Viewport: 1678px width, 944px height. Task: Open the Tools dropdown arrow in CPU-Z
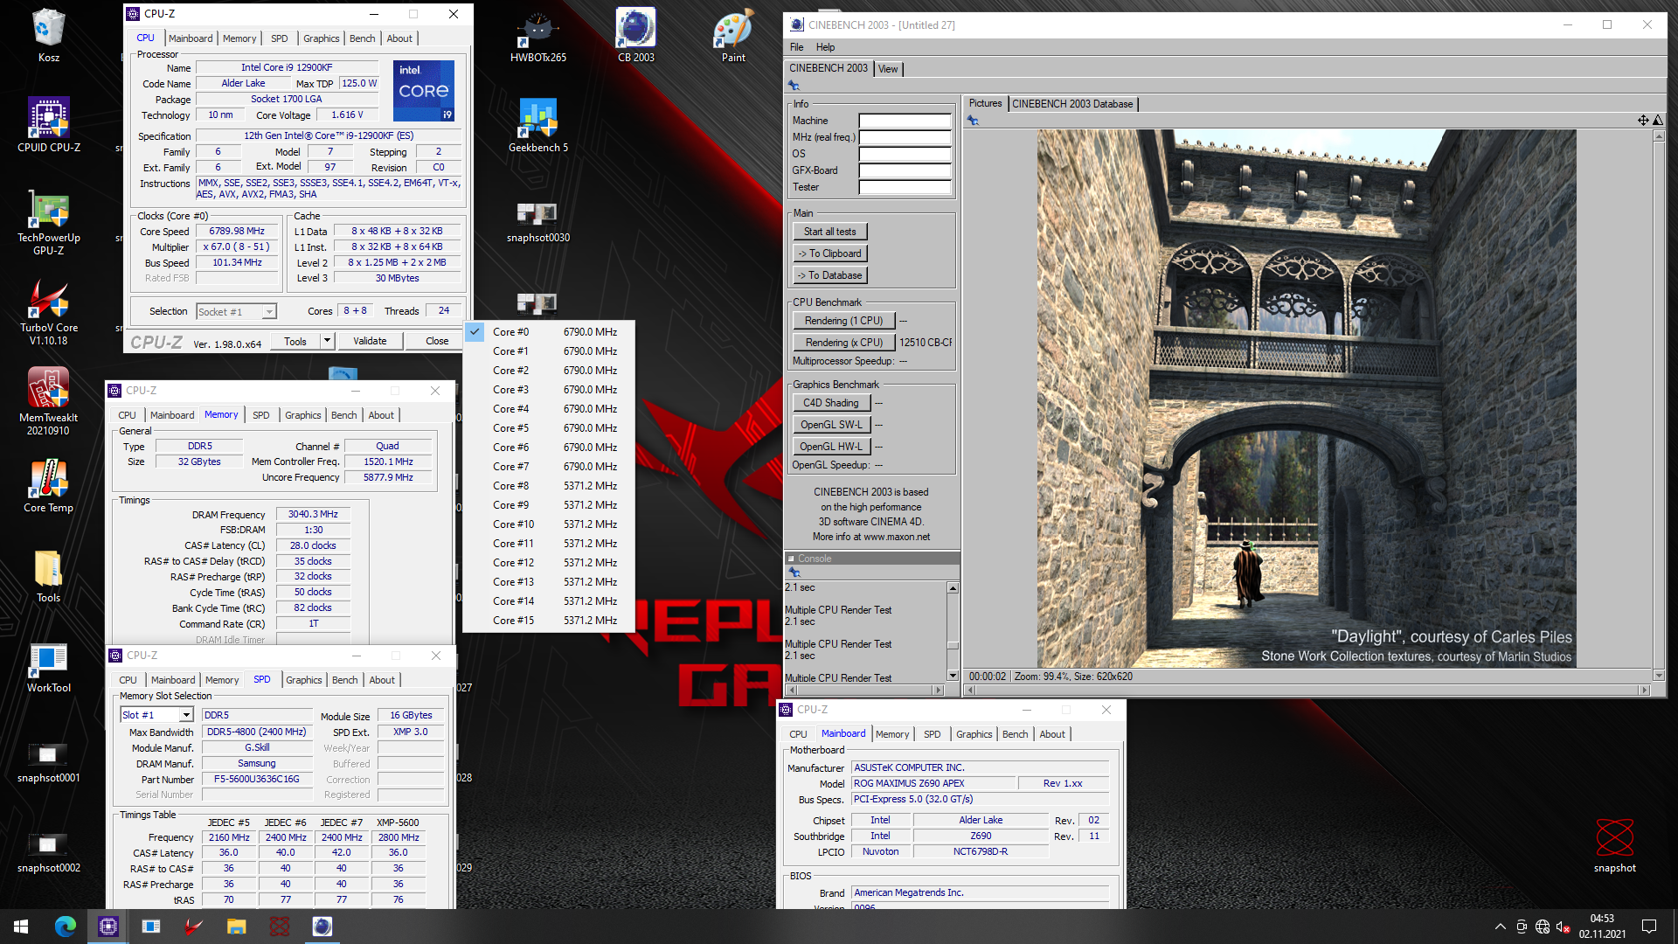328,341
